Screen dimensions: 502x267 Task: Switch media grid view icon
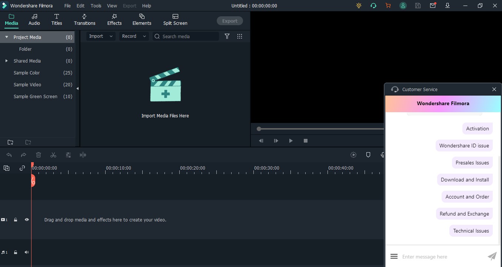click(x=240, y=36)
